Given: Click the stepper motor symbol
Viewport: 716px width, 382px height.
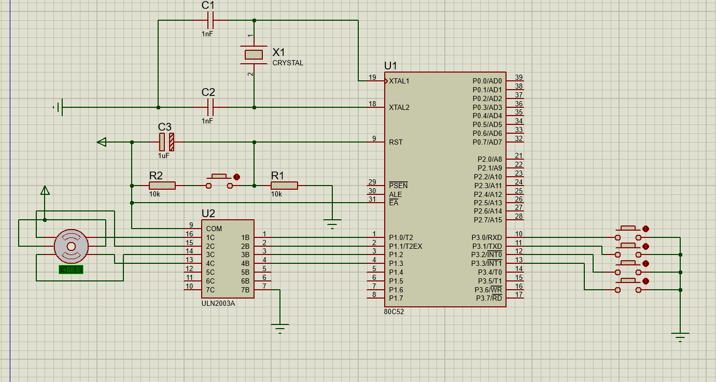Looking at the screenshot, I should pos(71,246).
